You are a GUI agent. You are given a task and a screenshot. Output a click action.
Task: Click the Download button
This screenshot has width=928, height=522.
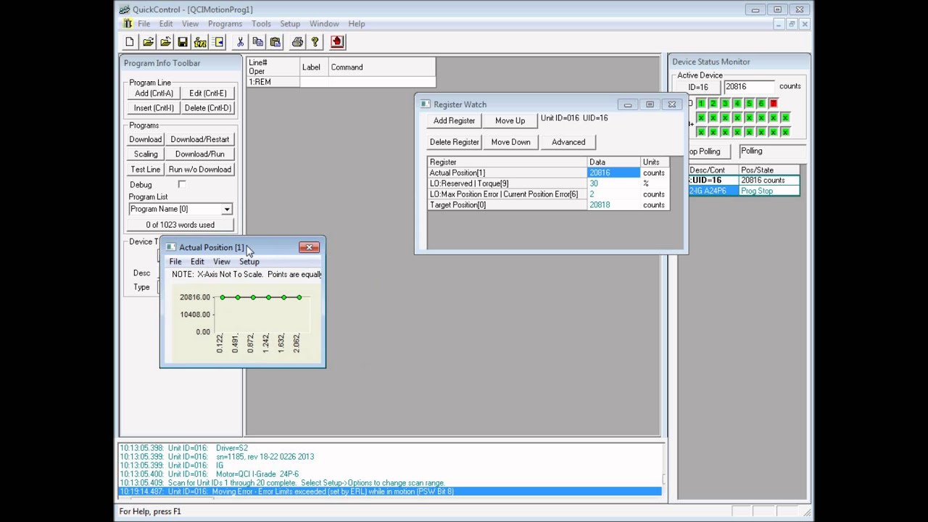click(146, 140)
